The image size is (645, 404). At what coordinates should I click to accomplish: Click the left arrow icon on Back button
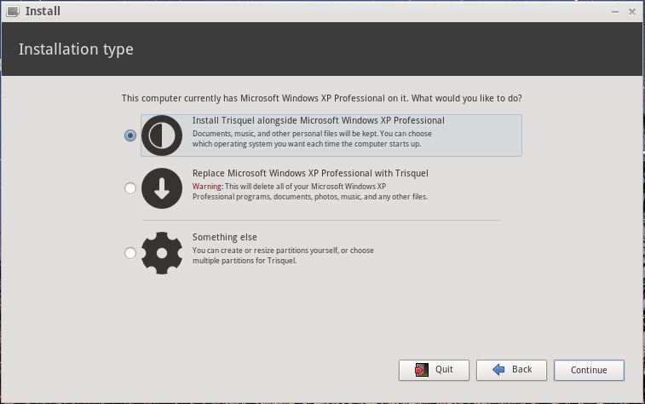(x=498, y=370)
